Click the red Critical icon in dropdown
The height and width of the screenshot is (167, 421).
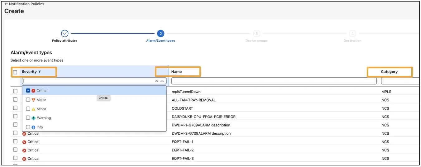coord(33,91)
